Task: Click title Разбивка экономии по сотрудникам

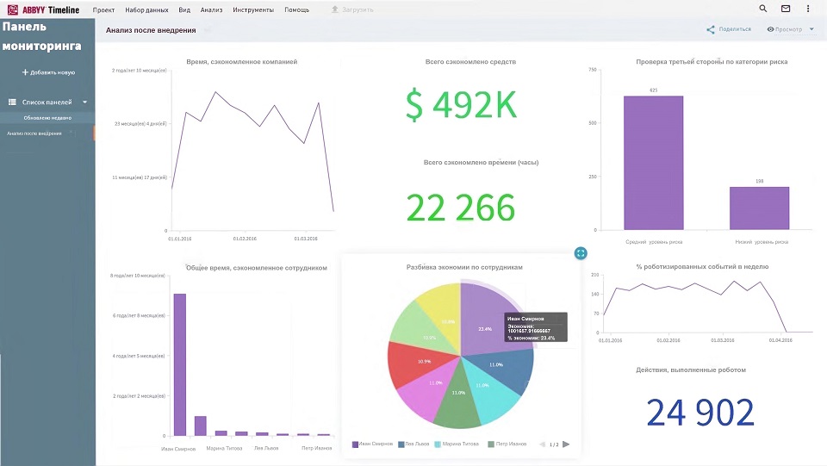Action: coord(464,267)
